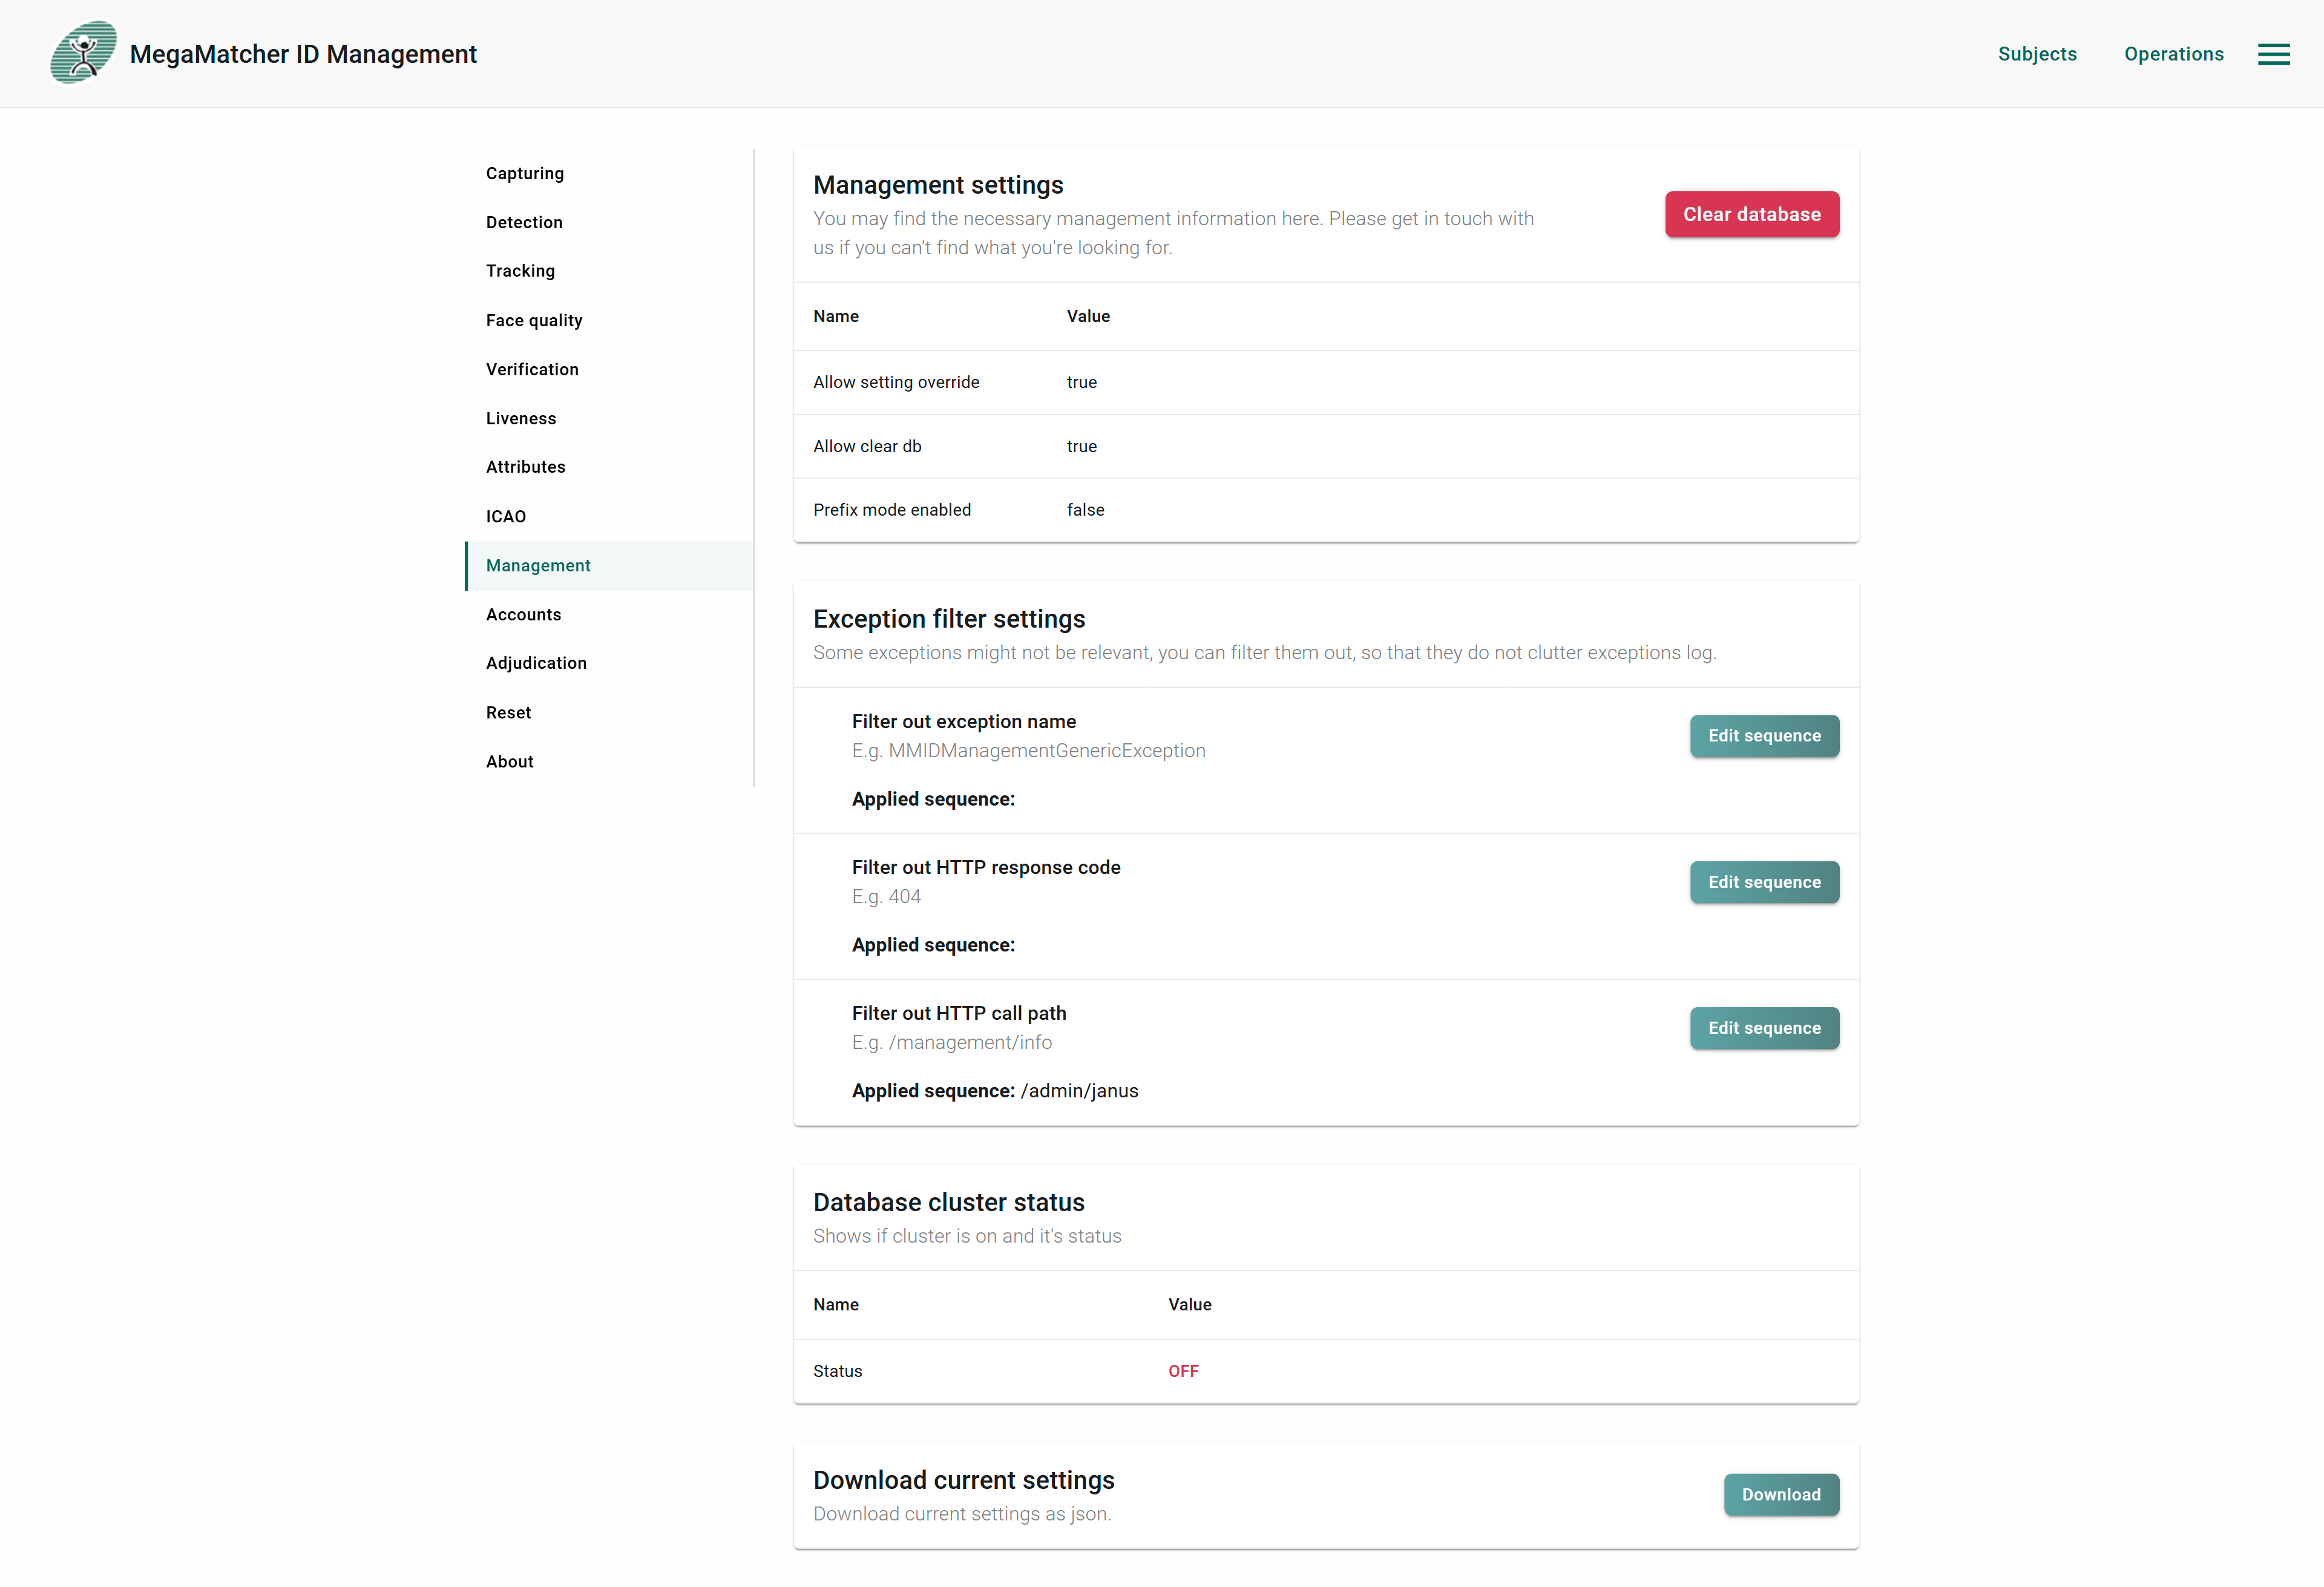This screenshot has height=1587, width=2324.
Task: Click the false value for Prefix mode
Action: 1085,510
